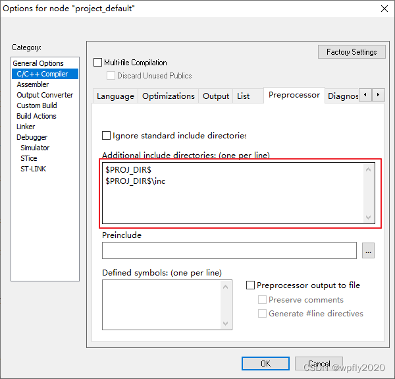Switch to the Diagnostics tab
This screenshot has height=379, width=395.
tap(342, 96)
